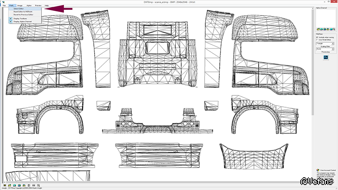Click the Alpha Channel preview area
Screen dimensions: 338x190
click(x=325, y=17)
